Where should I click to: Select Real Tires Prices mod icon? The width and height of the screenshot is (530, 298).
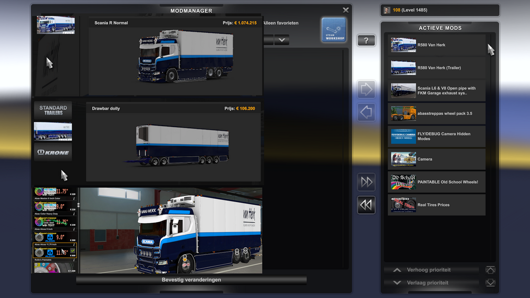coord(403,205)
